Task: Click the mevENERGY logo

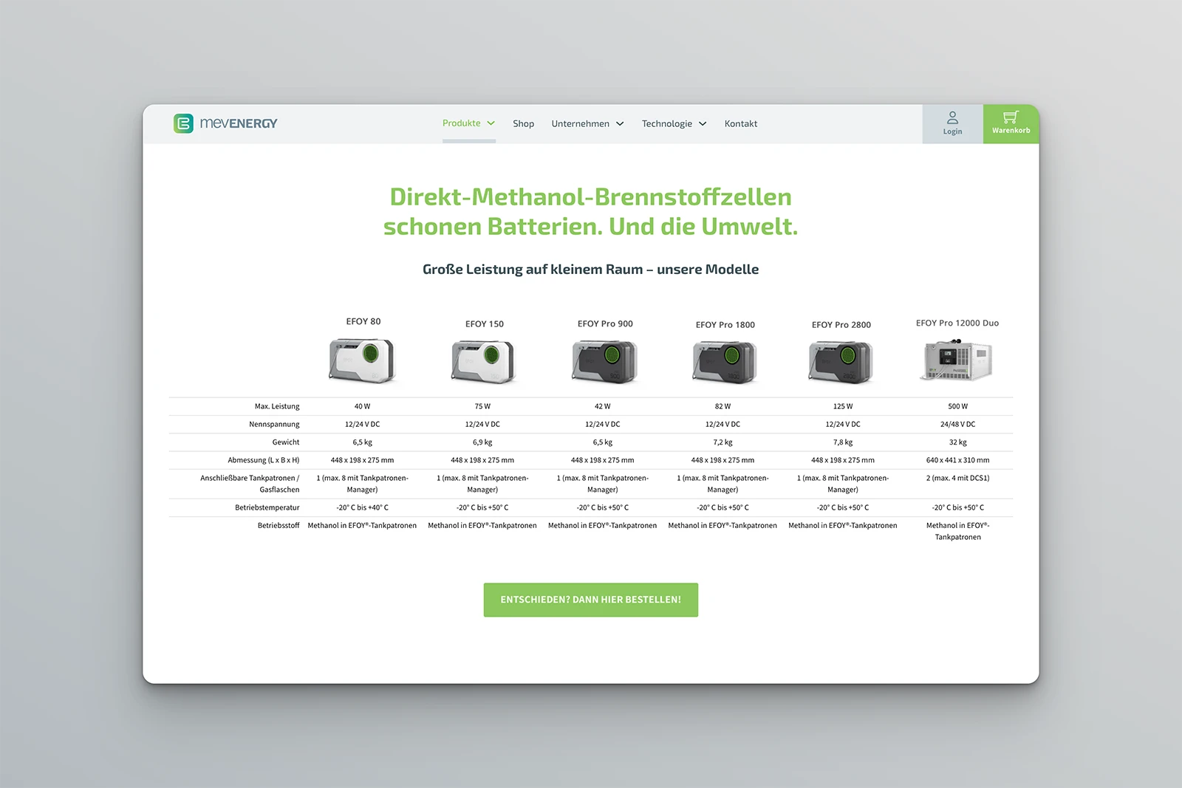Action: pos(225,123)
